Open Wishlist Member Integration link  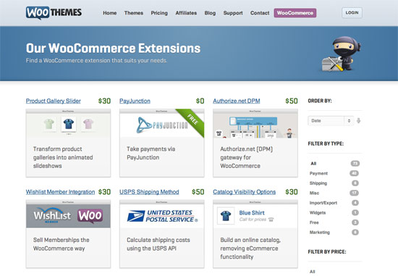pyautogui.click(x=60, y=192)
